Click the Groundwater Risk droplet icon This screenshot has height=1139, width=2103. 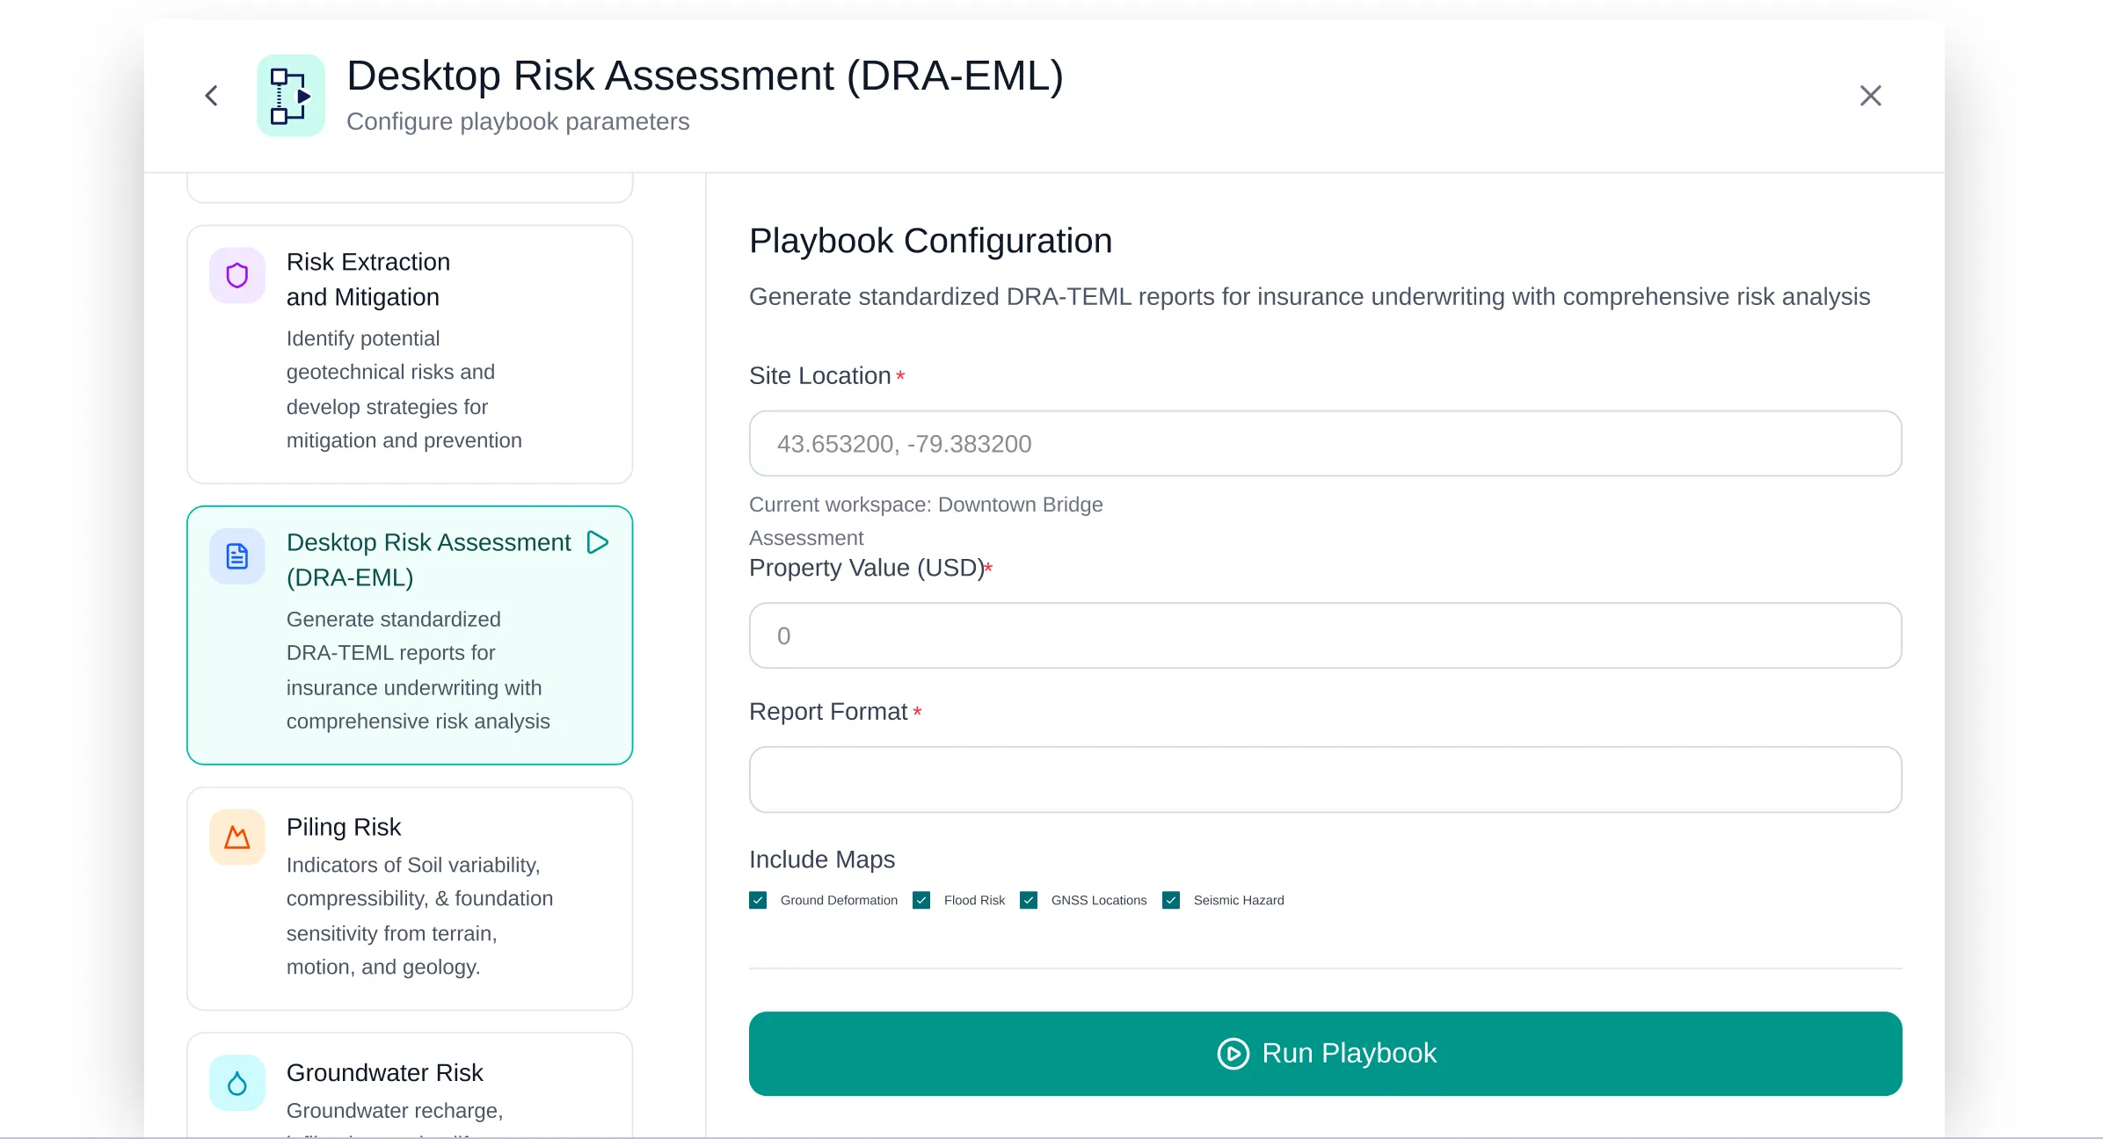point(236,1083)
